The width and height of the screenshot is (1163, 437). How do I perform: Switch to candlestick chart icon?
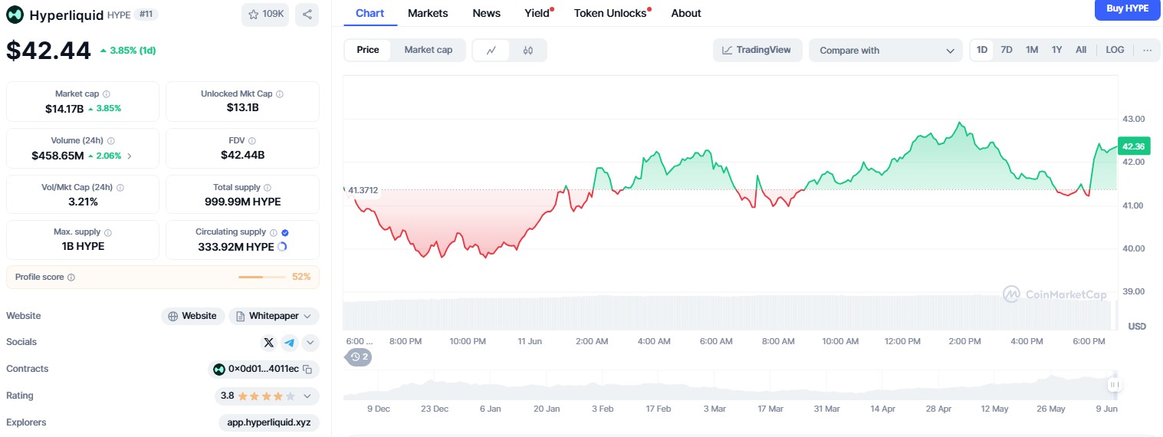coord(527,50)
